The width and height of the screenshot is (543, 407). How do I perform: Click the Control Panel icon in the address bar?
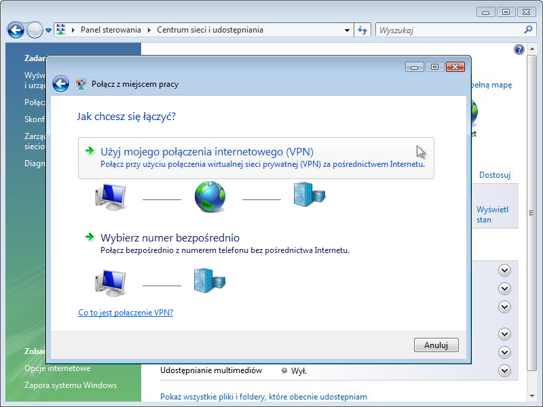61,30
